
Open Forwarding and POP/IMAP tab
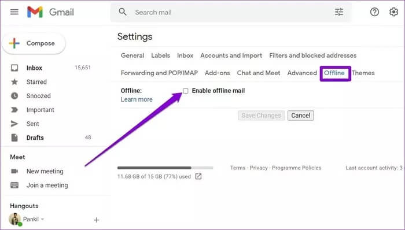(x=159, y=73)
